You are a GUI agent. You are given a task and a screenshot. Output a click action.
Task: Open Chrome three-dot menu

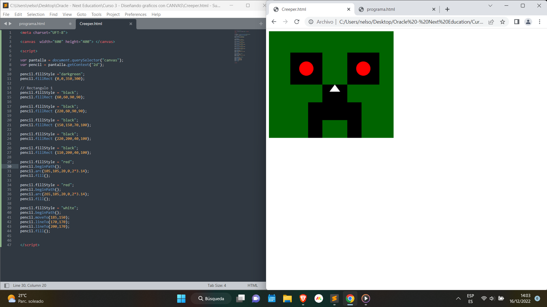pos(539,22)
